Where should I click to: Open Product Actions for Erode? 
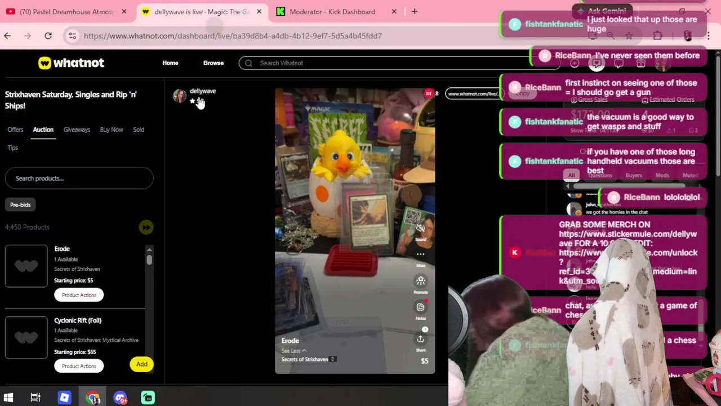coord(79,295)
